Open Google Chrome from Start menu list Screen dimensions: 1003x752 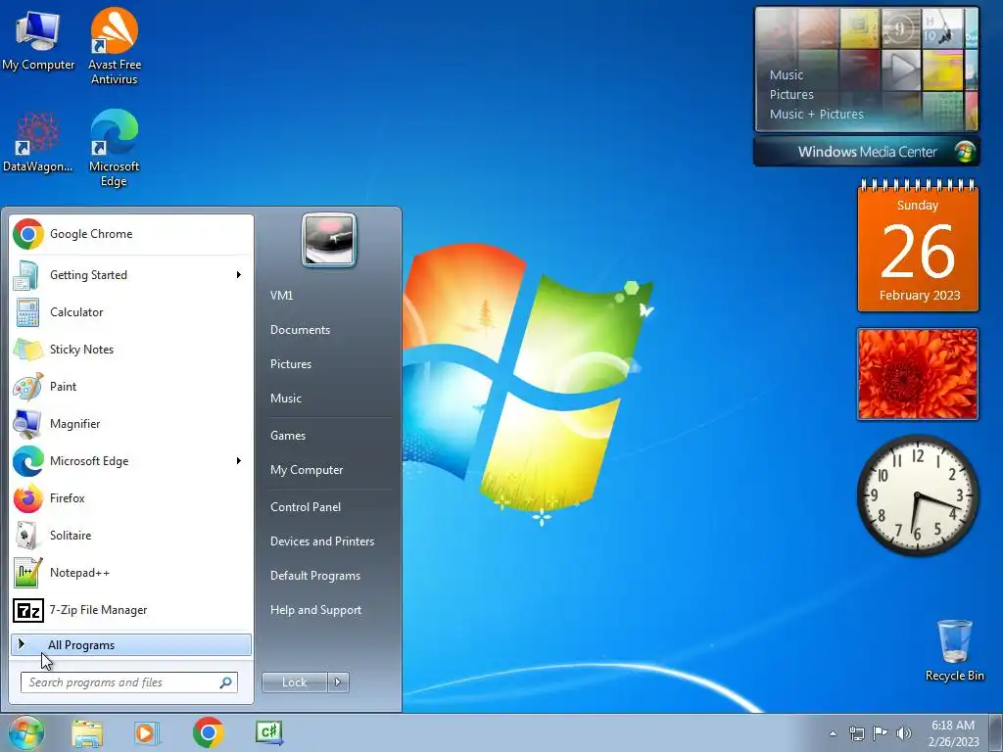tap(131, 234)
